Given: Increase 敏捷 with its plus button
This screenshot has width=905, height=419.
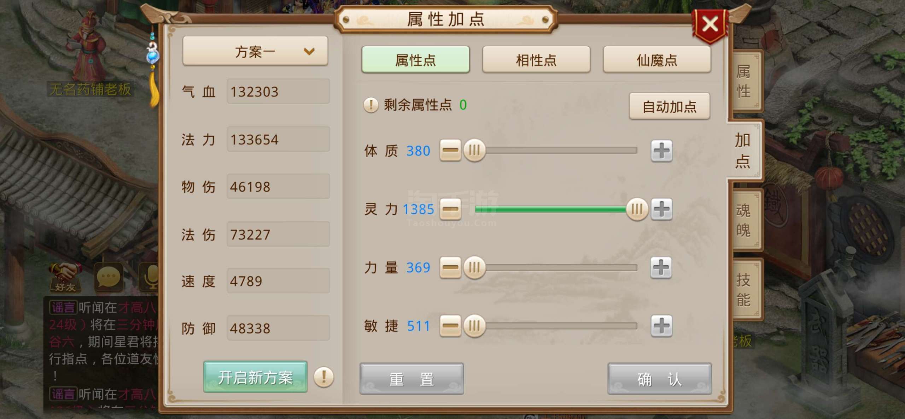Looking at the screenshot, I should click(x=661, y=325).
